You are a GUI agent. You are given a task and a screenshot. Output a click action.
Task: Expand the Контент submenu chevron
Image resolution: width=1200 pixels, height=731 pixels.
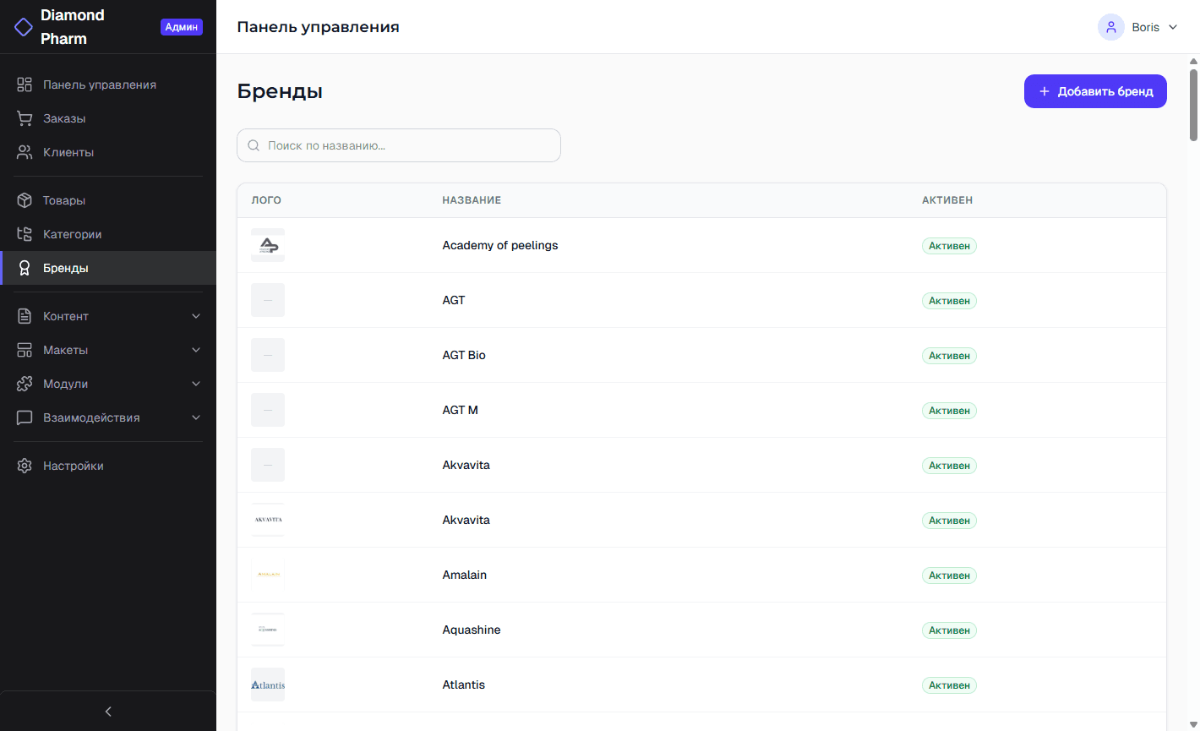click(196, 316)
